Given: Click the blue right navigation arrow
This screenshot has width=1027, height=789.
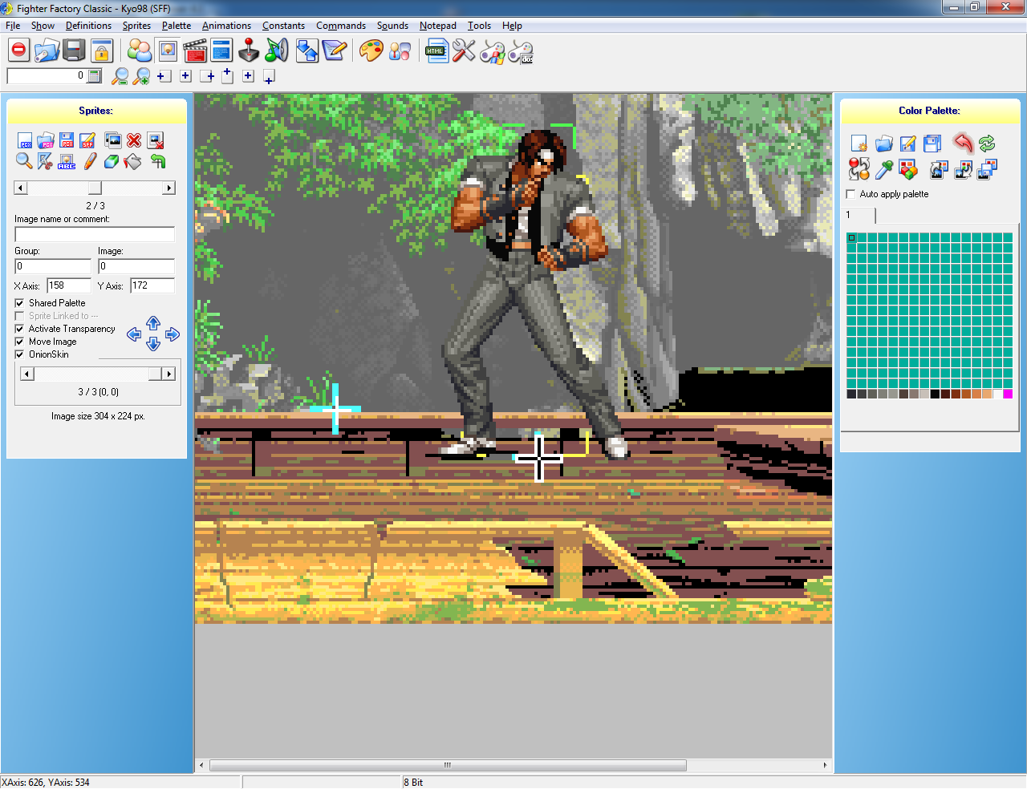Looking at the screenshot, I should click(x=173, y=334).
